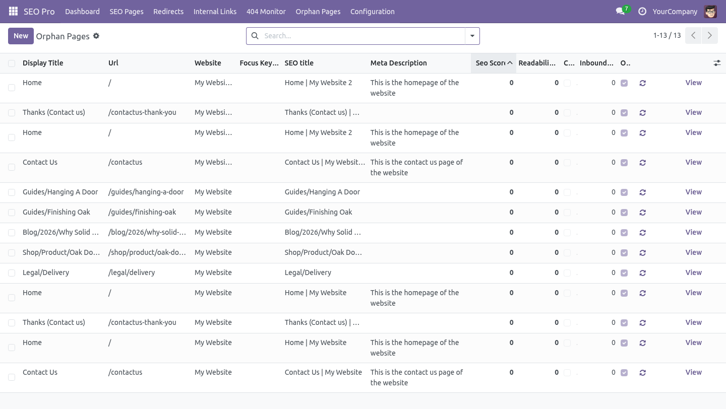Viewport: 726px width, 409px height.
Task: Open the 404 Monitor menu
Action: (x=266, y=11)
